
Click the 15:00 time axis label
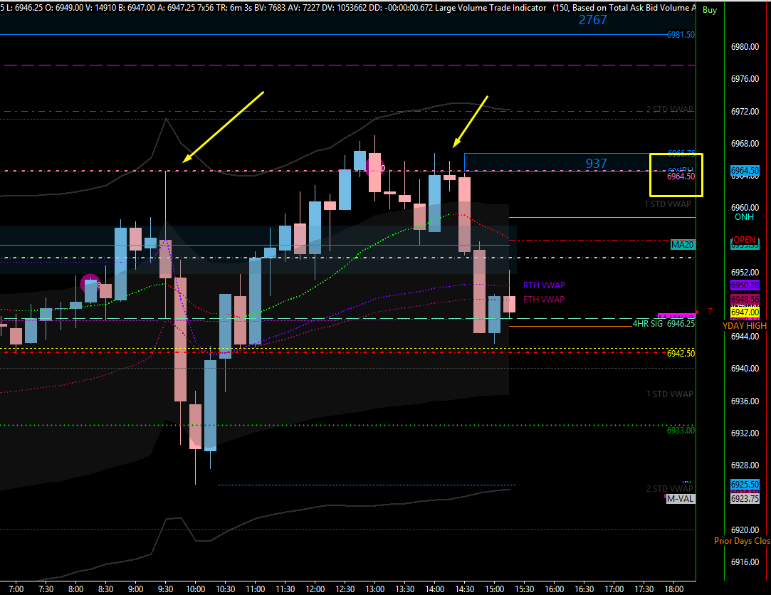point(495,589)
